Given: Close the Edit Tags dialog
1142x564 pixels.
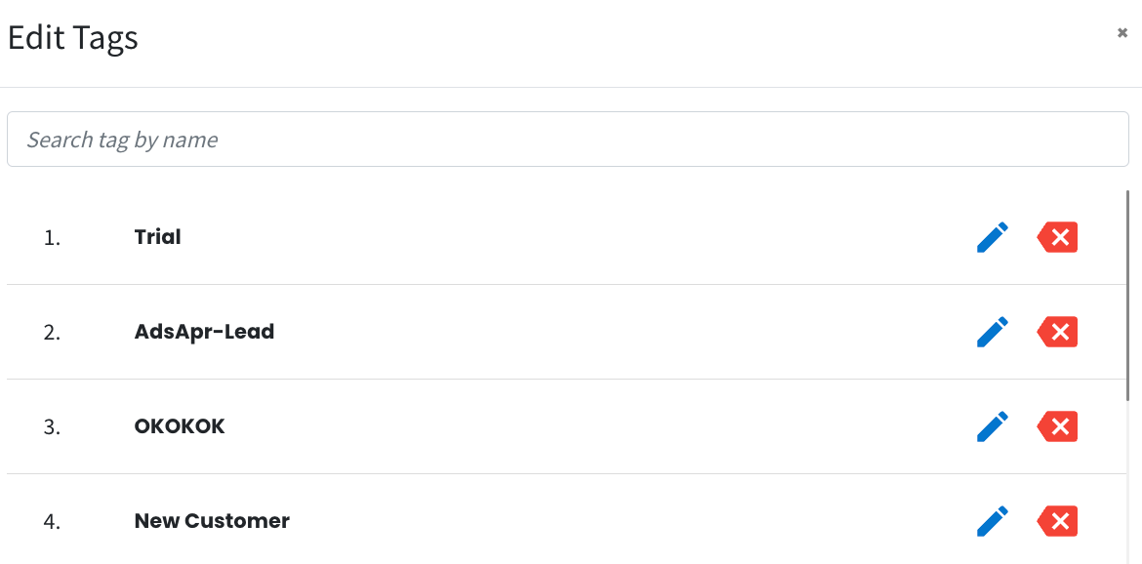Looking at the screenshot, I should [x=1122, y=33].
